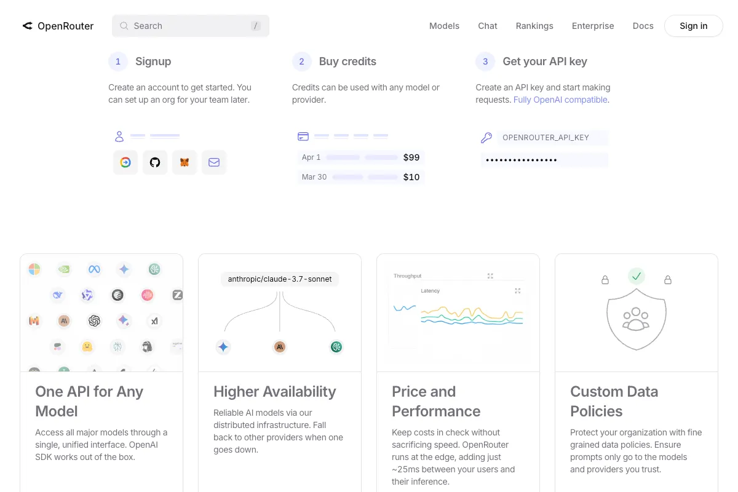Image resolution: width=738 pixels, height=492 pixels.
Task: Choose the GitHub sign-up icon
Action: pyautogui.click(x=155, y=162)
